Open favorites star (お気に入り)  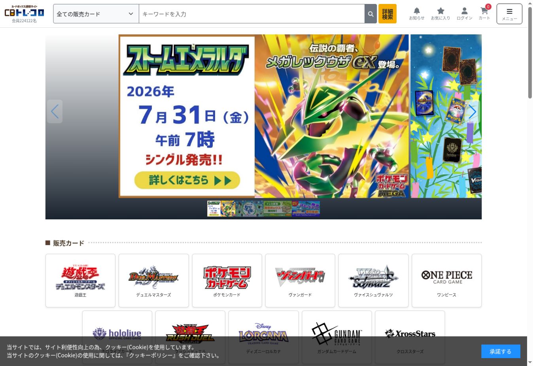(x=440, y=14)
